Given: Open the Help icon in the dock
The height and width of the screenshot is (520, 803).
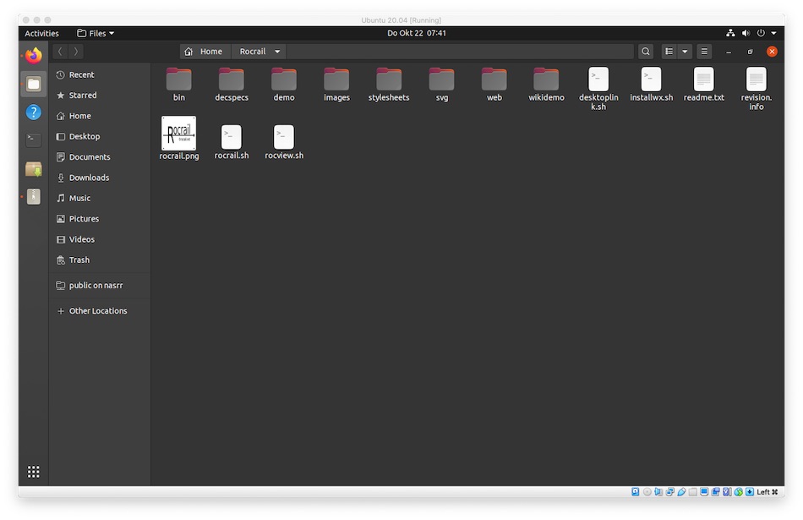Looking at the screenshot, I should 33,112.
